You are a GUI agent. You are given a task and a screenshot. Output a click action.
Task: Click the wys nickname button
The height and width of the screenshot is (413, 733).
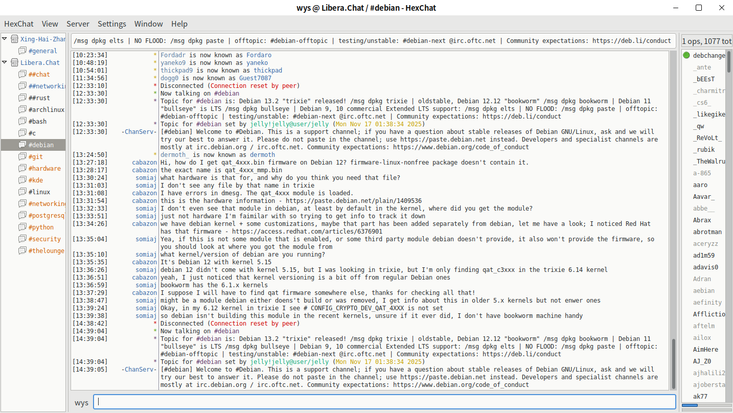click(x=81, y=402)
